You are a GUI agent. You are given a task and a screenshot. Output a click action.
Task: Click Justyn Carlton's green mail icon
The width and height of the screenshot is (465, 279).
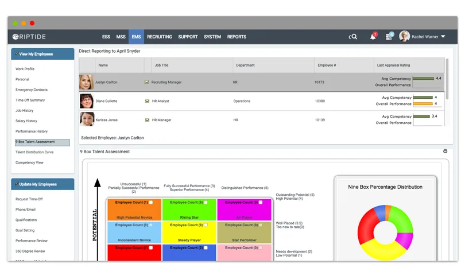(146, 82)
